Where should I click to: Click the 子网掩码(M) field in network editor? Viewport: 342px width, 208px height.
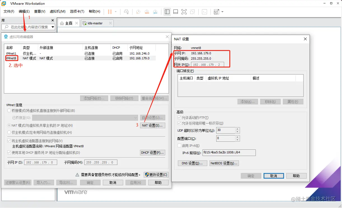tap(101, 162)
